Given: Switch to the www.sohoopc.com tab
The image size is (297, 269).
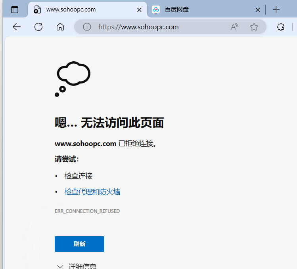Looking at the screenshot, I should 88,9.
